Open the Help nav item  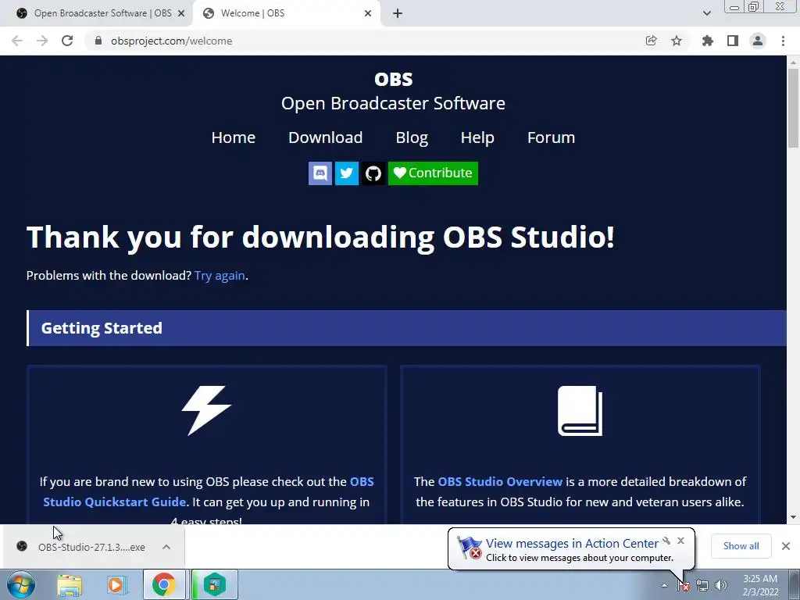coord(477,137)
